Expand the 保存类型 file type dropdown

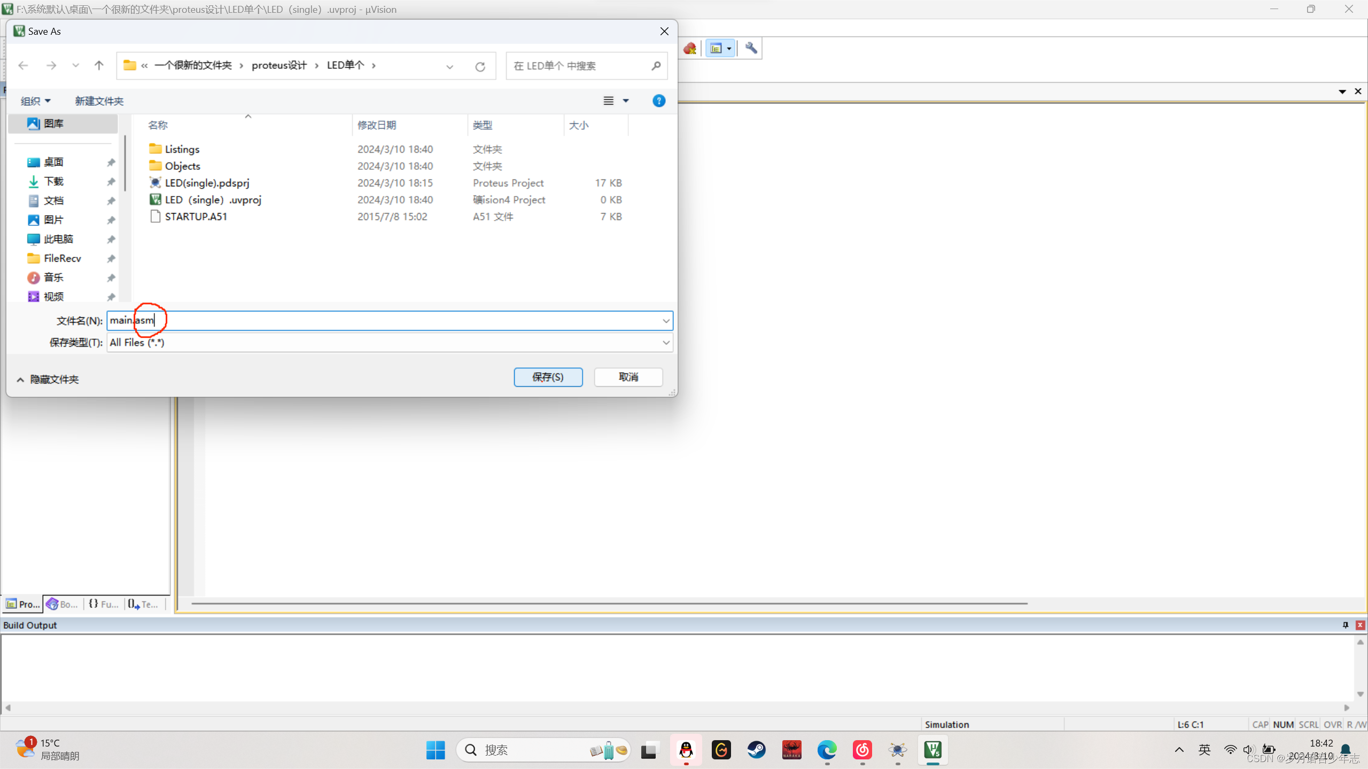[666, 342]
